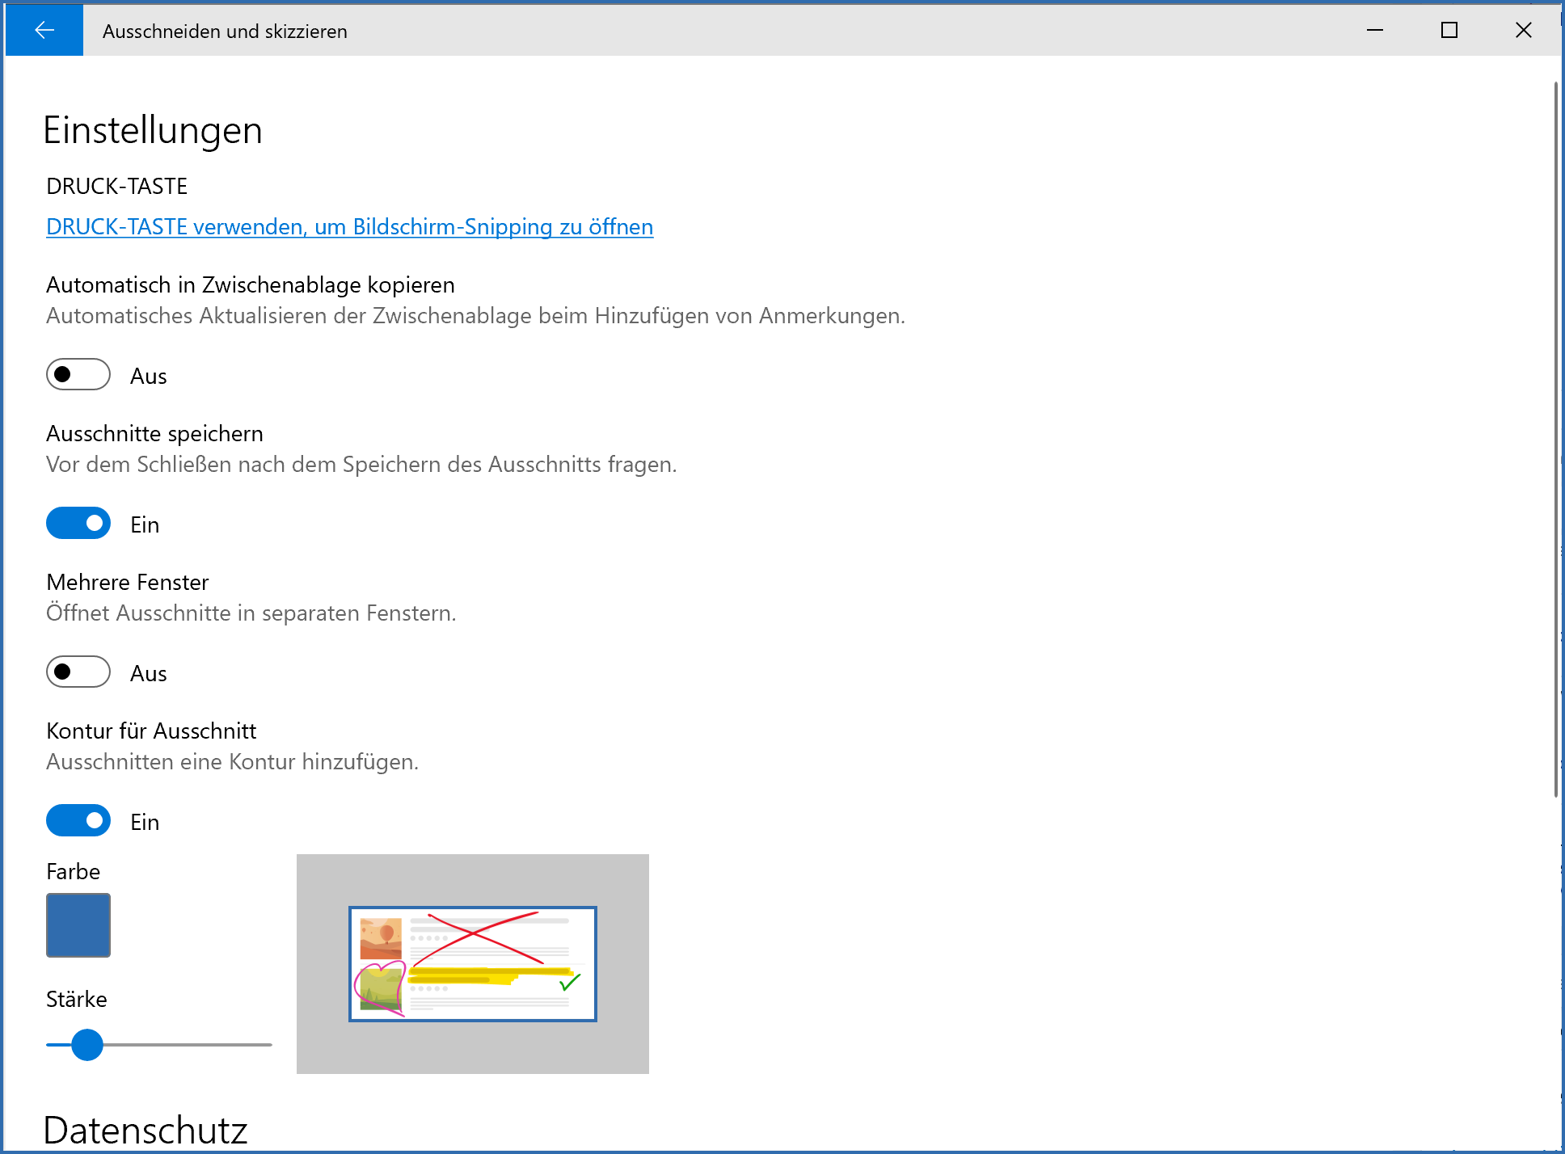Click the Einstellungen heading

coord(153,131)
